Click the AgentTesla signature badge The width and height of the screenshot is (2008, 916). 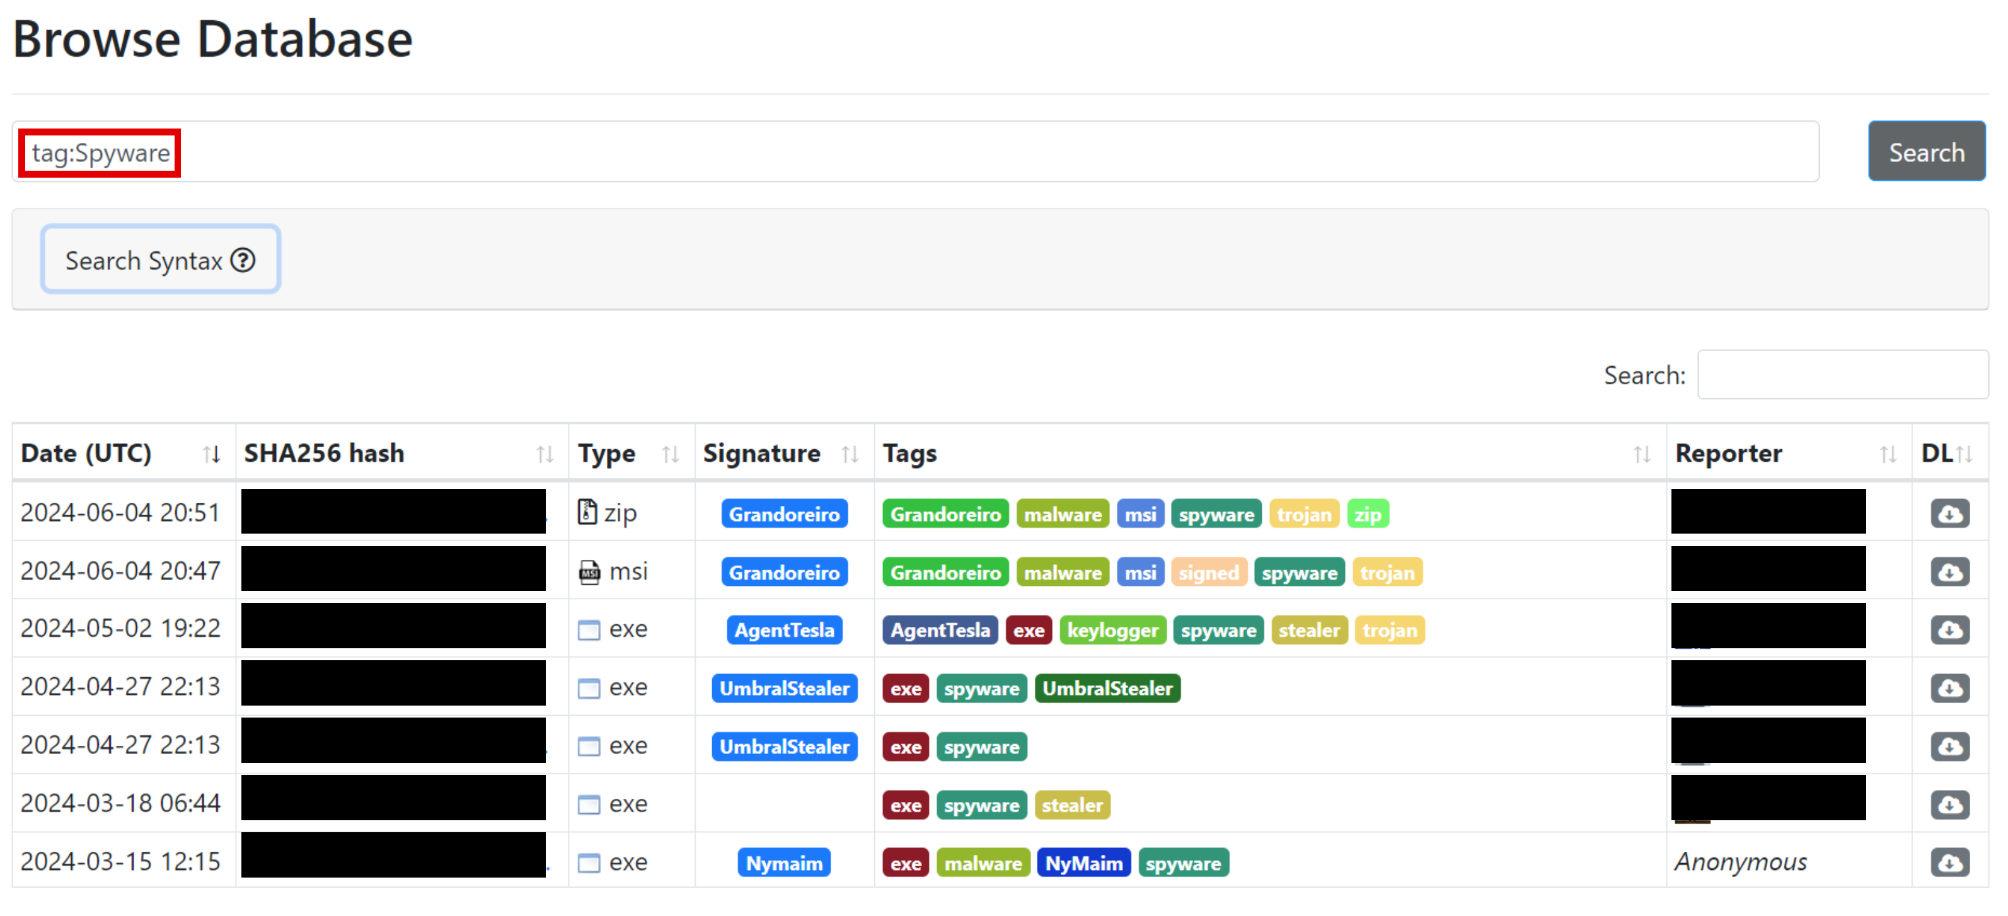coord(783,630)
